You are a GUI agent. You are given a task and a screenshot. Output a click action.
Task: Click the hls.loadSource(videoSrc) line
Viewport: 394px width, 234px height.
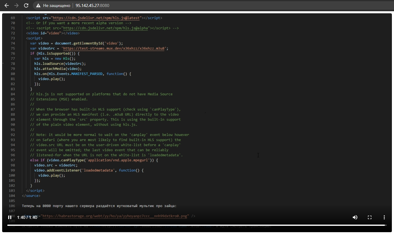click(60, 64)
